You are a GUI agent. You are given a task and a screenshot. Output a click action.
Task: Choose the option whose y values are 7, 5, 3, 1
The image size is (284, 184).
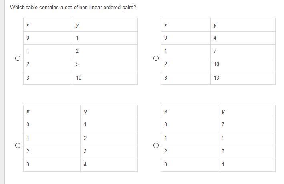click(x=156, y=145)
